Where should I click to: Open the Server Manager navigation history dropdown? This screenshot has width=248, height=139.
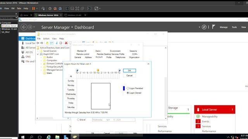coord(34,27)
